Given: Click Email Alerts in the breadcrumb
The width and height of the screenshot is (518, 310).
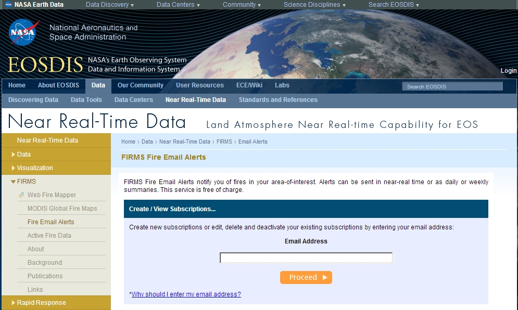Looking at the screenshot, I should pos(252,141).
